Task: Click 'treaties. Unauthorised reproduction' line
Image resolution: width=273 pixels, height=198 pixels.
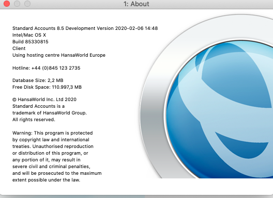Action: (53, 146)
